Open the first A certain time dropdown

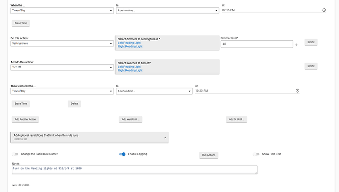point(168,10)
